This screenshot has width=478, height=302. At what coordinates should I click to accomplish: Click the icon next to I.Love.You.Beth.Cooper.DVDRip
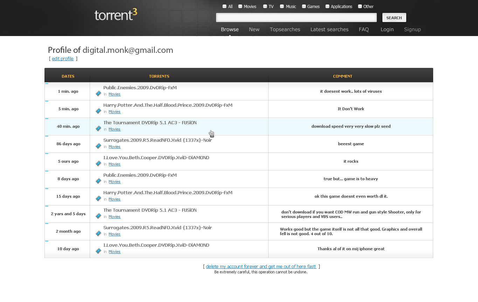pos(98,163)
